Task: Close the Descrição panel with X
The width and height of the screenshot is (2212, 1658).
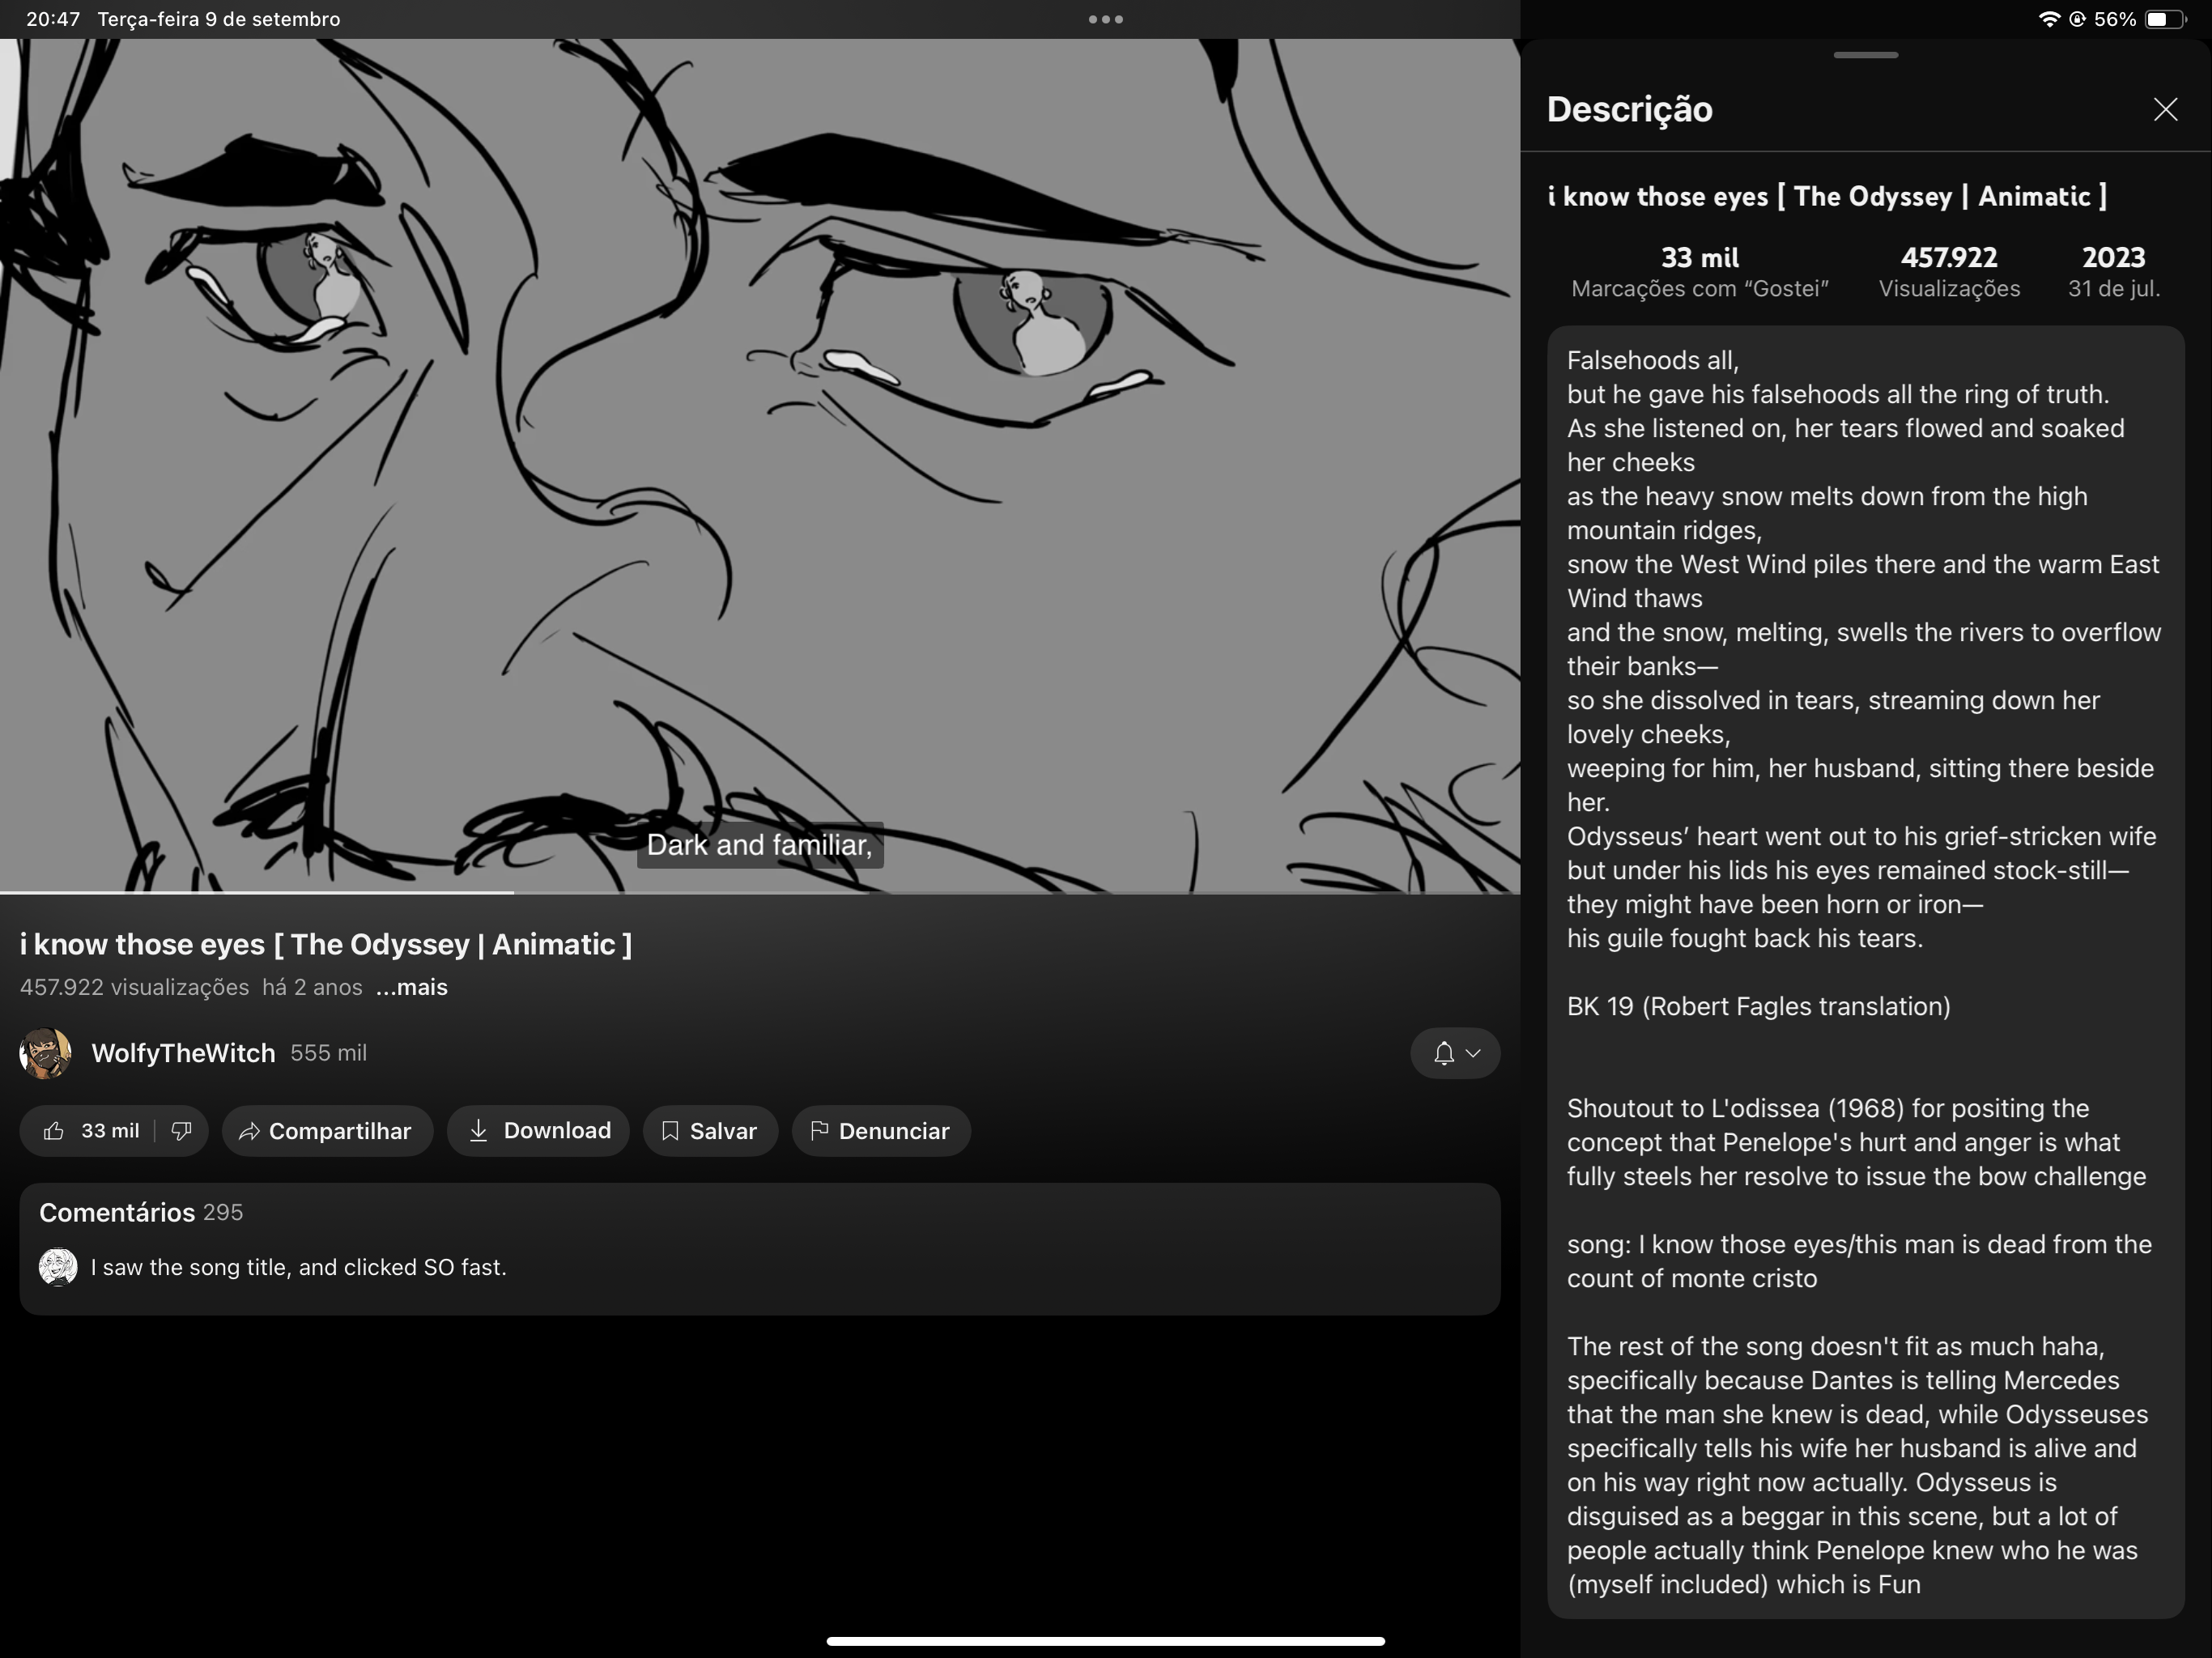Action: (2165, 109)
